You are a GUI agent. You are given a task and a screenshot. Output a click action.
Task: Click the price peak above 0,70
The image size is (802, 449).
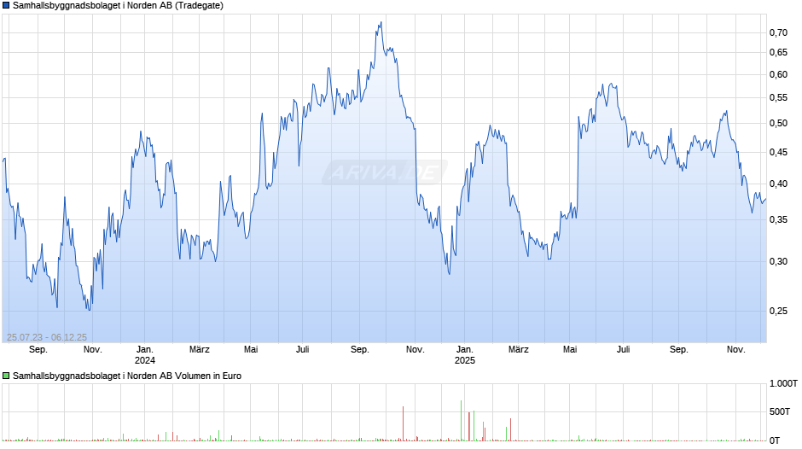click(x=381, y=22)
